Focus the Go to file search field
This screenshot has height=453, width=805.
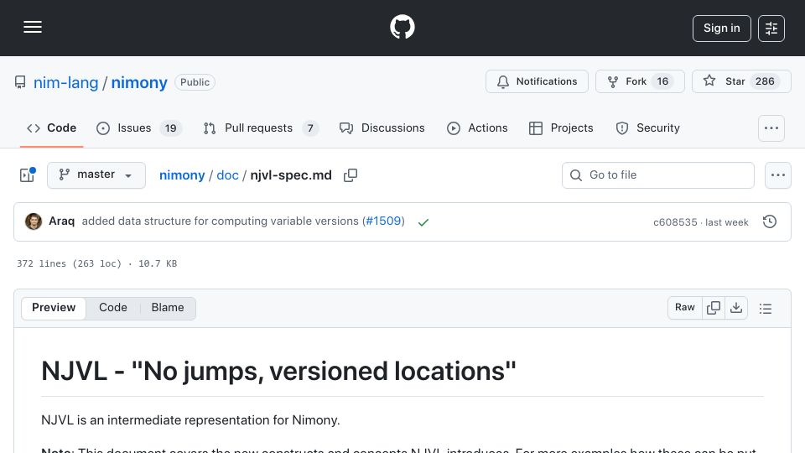658,175
